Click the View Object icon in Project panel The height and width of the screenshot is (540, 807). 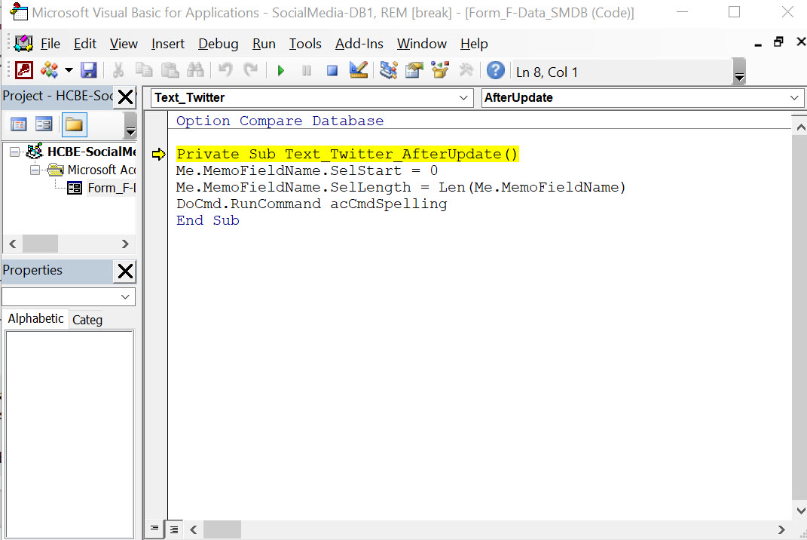(44, 124)
